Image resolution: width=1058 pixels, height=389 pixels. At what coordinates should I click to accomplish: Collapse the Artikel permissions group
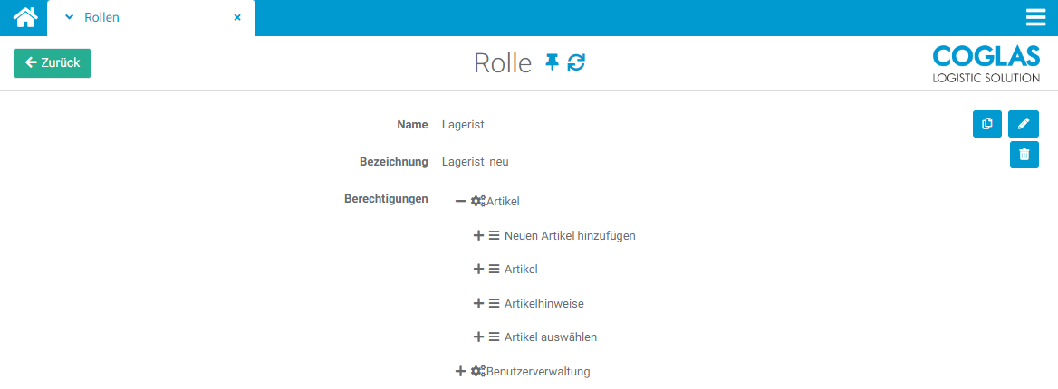tap(461, 201)
